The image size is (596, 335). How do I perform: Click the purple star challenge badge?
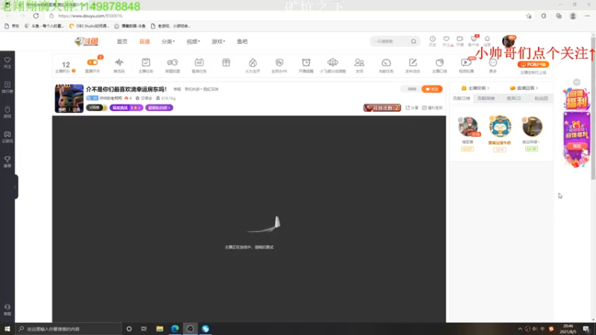[126, 108]
